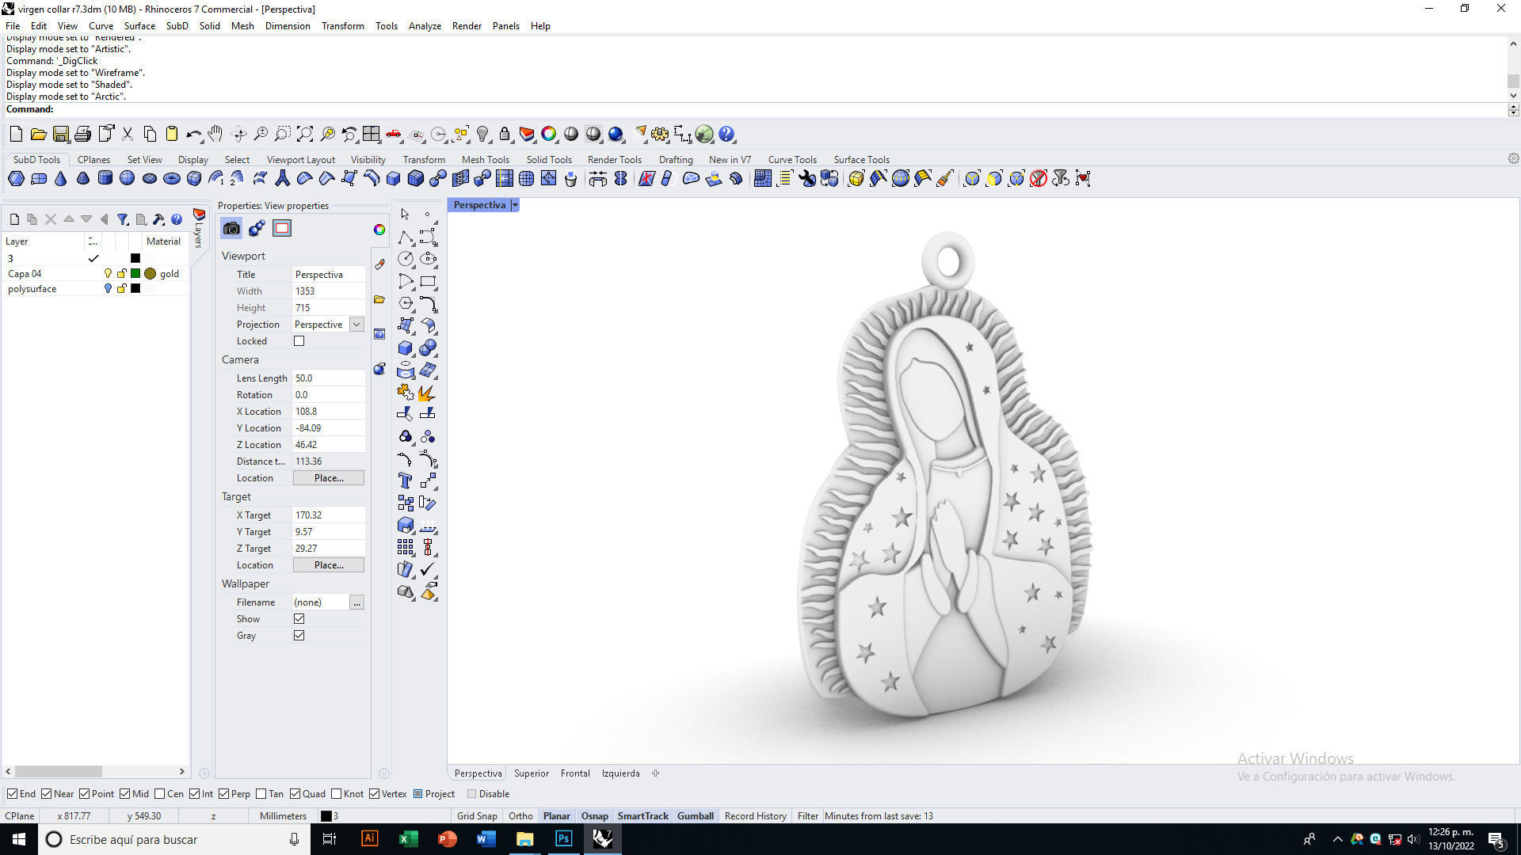This screenshot has height=855, width=1521.
Task: Click the Text object tool icon
Action: (x=406, y=481)
